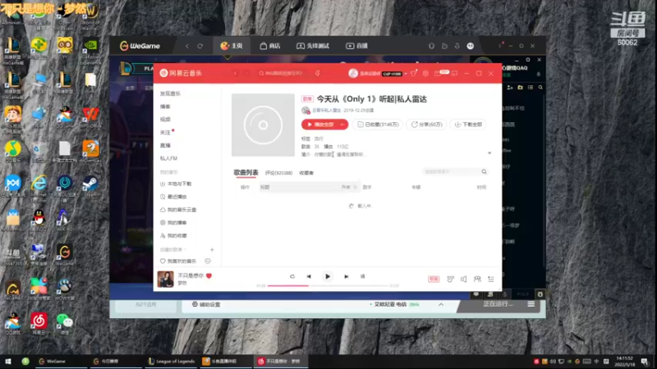Skip to the previous track
The width and height of the screenshot is (657, 369).
[309, 276]
